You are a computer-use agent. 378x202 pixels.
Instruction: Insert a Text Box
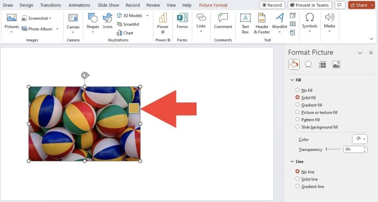(245, 23)
